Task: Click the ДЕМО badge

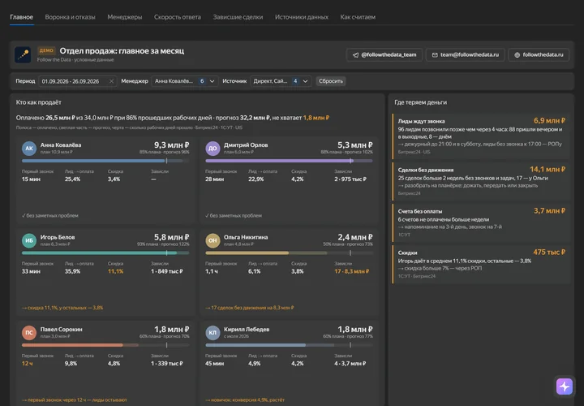Action: [46, 50]
